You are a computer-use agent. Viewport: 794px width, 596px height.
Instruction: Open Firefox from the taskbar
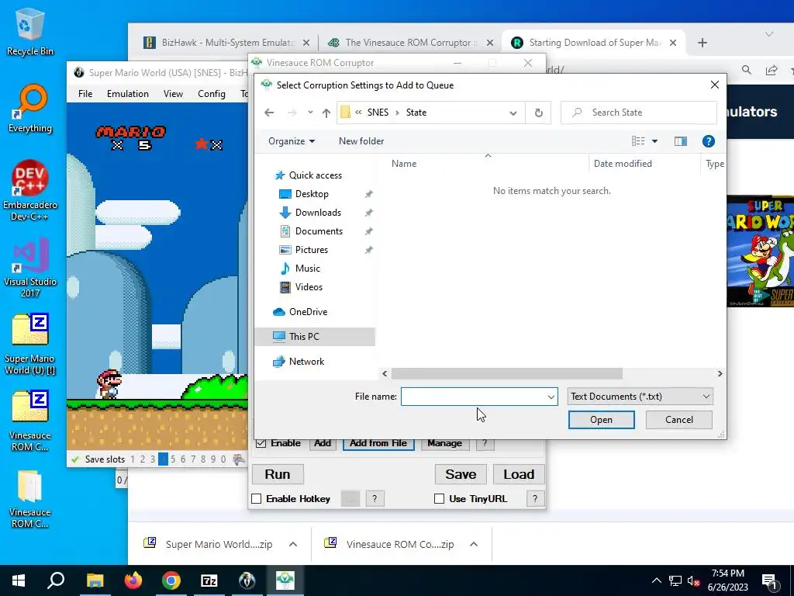133,580
